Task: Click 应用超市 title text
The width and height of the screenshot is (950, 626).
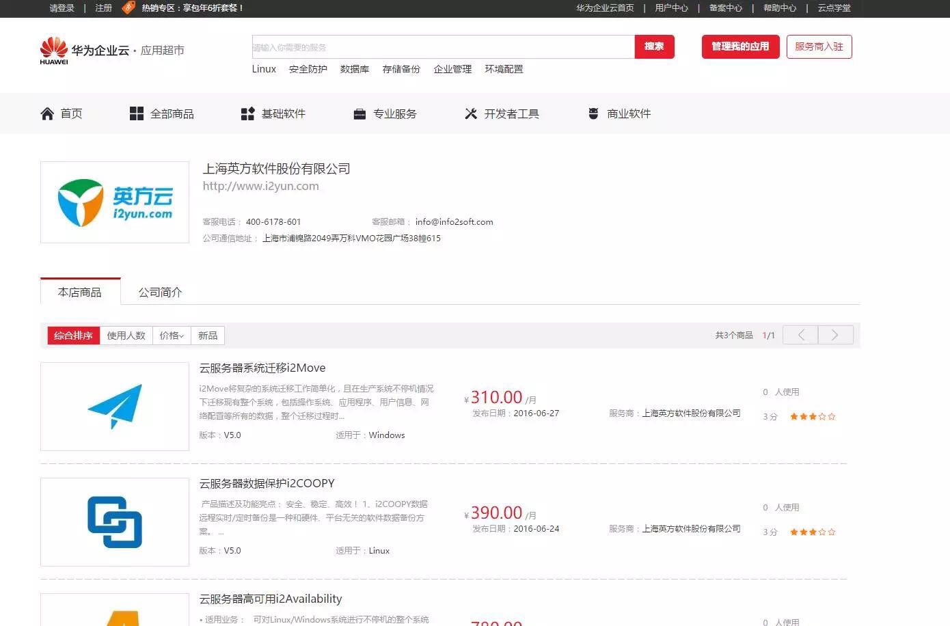Action: point(162,50)
